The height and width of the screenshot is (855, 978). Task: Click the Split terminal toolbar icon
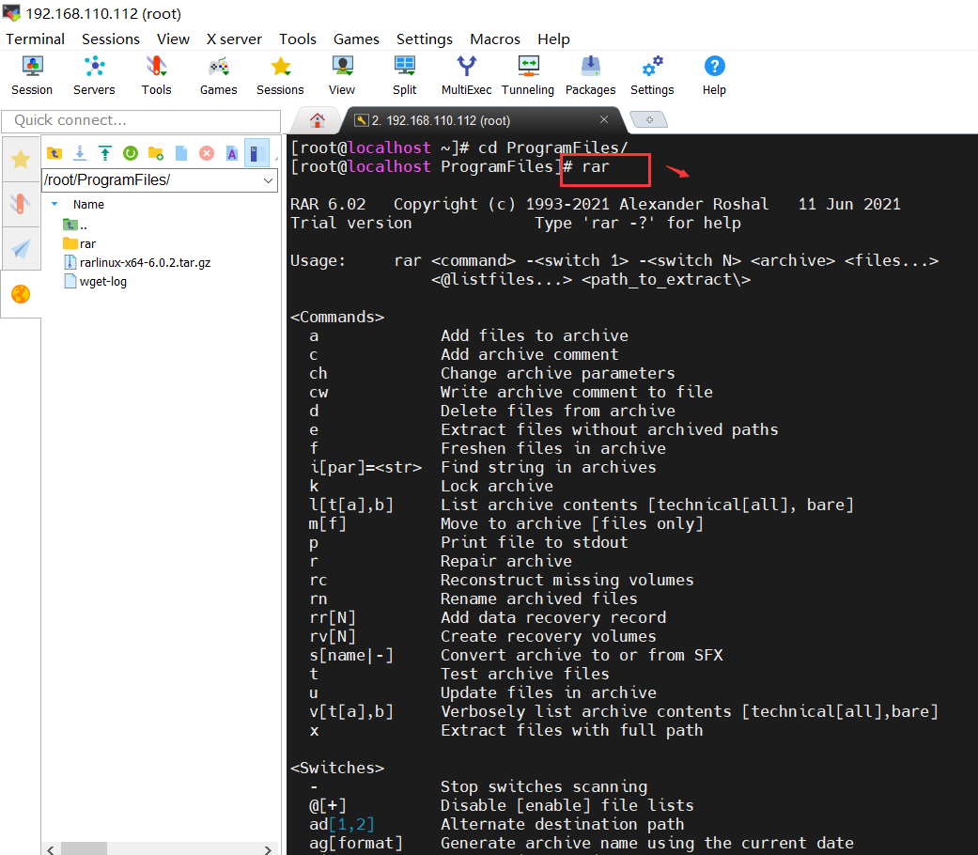[405, 75]
